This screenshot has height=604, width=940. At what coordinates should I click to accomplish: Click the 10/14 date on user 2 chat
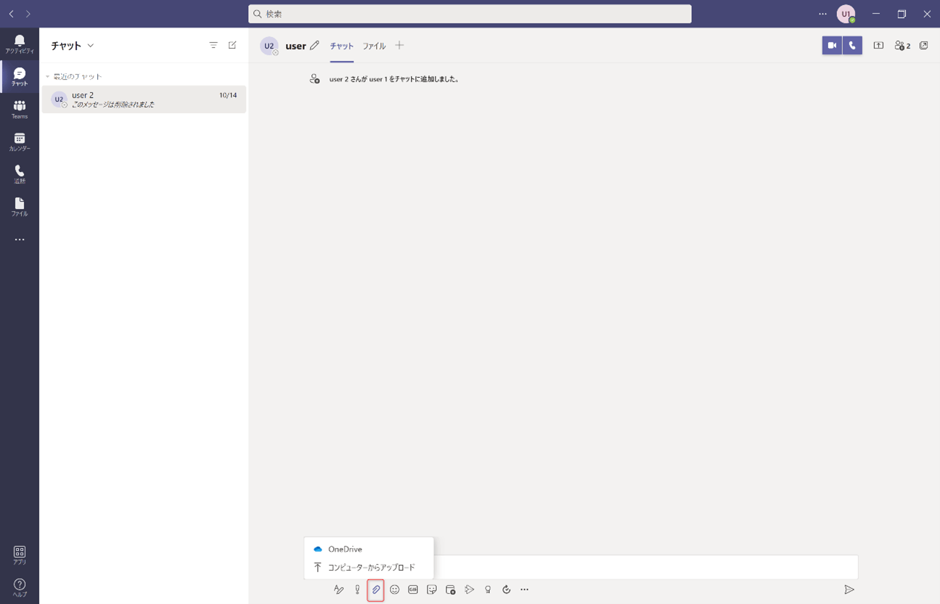(228, 95)
